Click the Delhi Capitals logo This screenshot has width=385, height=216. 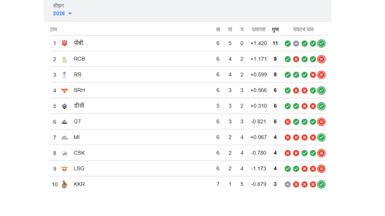64,106
